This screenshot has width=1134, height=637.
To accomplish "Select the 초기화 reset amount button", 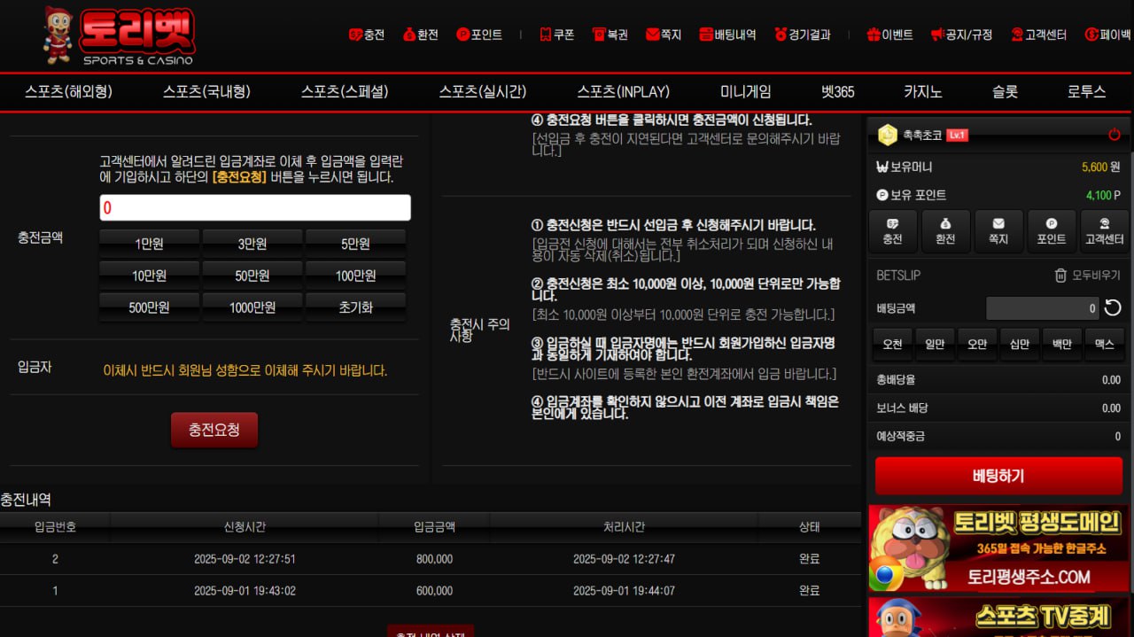I will 355,307.
